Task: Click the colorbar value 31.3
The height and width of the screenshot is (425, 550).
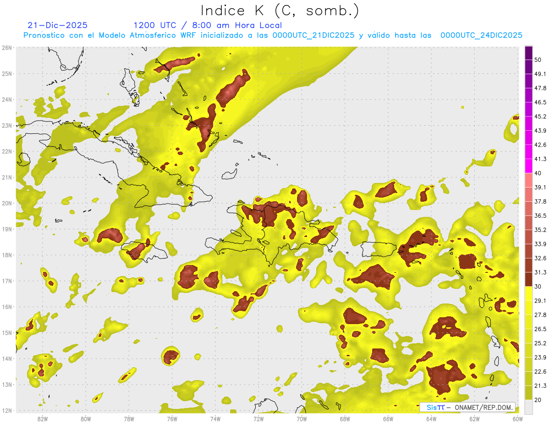Action: click(x=540, y=272)
